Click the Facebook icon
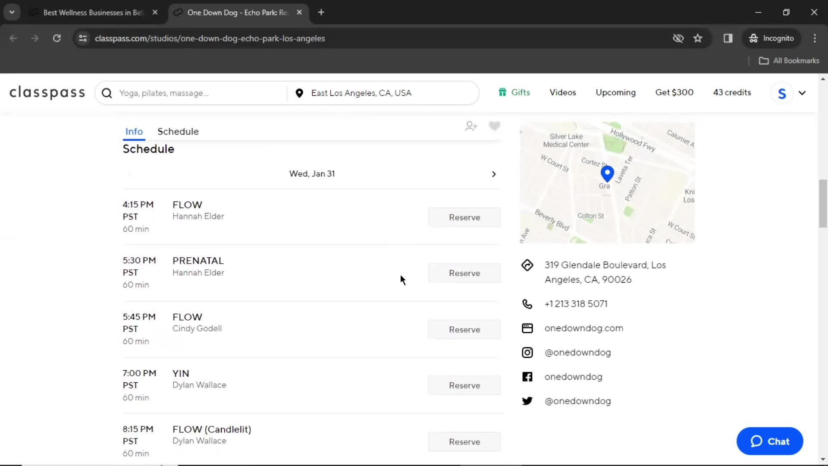The height and width of the screenshot is (466, 828). click(527, 377)
